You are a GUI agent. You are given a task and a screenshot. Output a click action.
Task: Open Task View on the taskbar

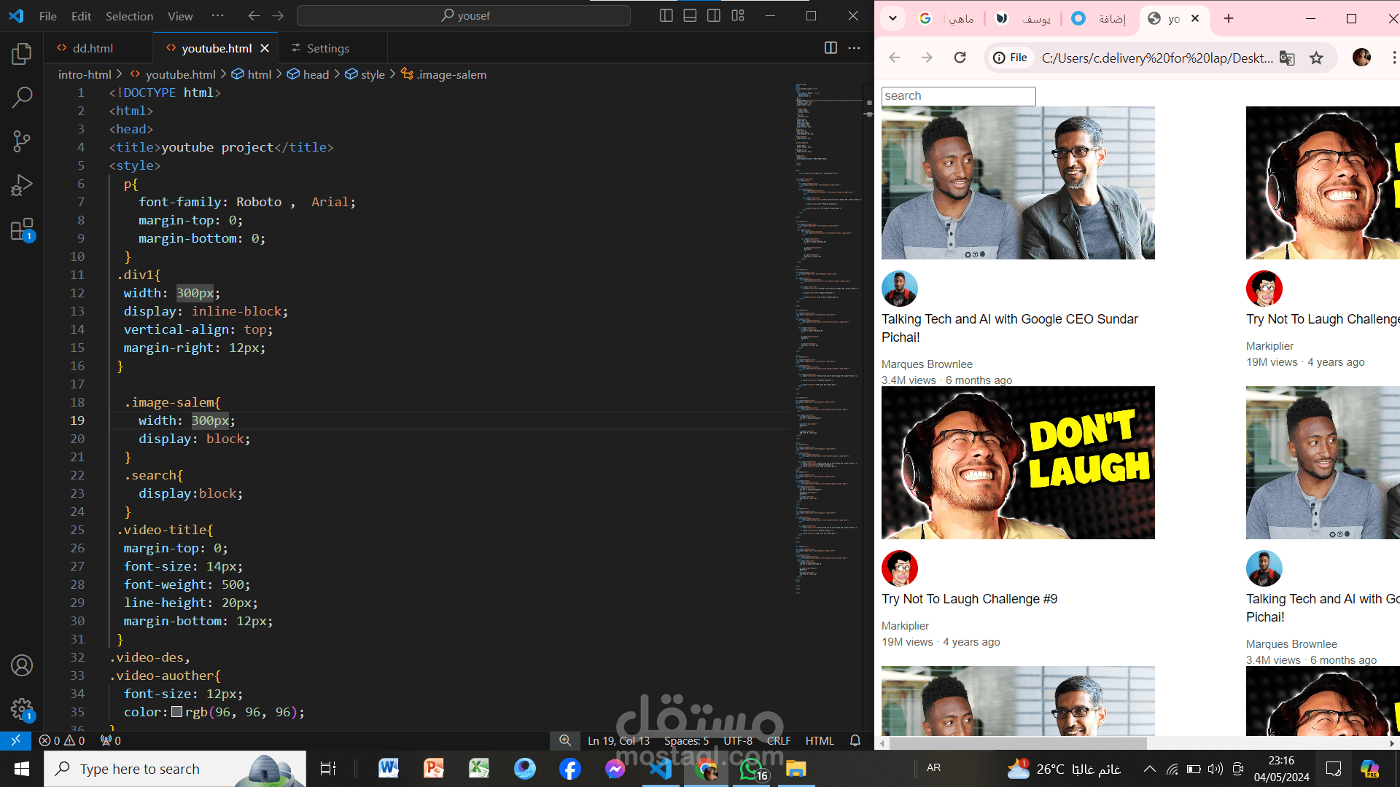[x=328, y=769]
